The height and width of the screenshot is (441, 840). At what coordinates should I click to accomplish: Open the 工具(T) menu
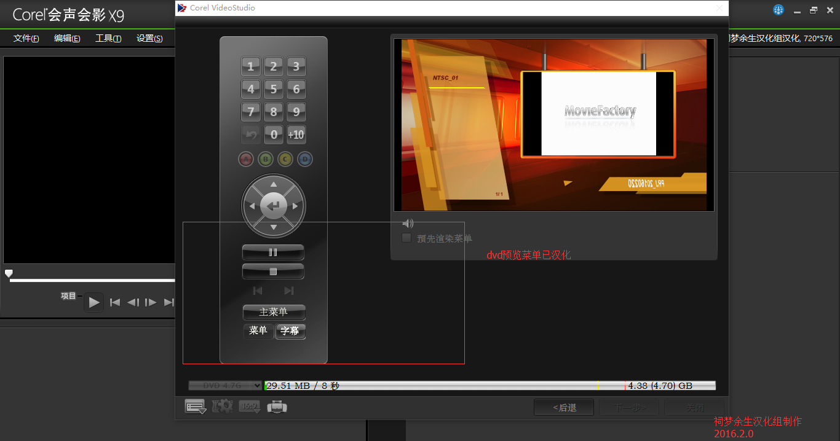pos(108,38)
